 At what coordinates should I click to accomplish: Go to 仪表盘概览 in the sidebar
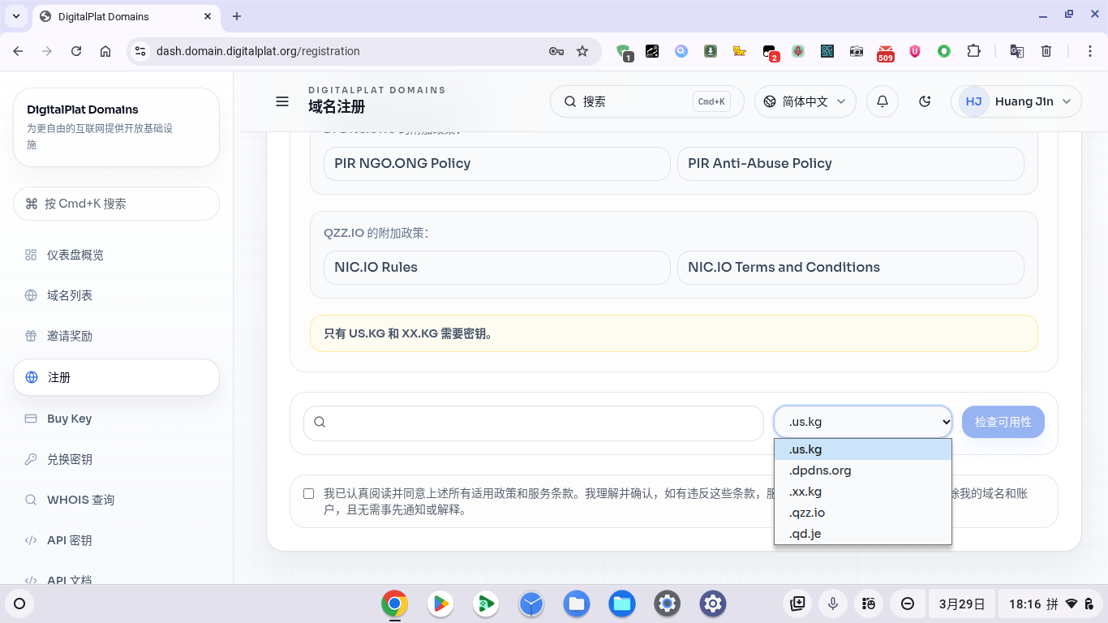pyautogui.click(x=75, y=255)
